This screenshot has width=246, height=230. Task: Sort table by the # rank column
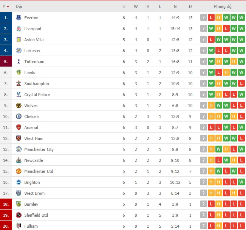[6, 6]
